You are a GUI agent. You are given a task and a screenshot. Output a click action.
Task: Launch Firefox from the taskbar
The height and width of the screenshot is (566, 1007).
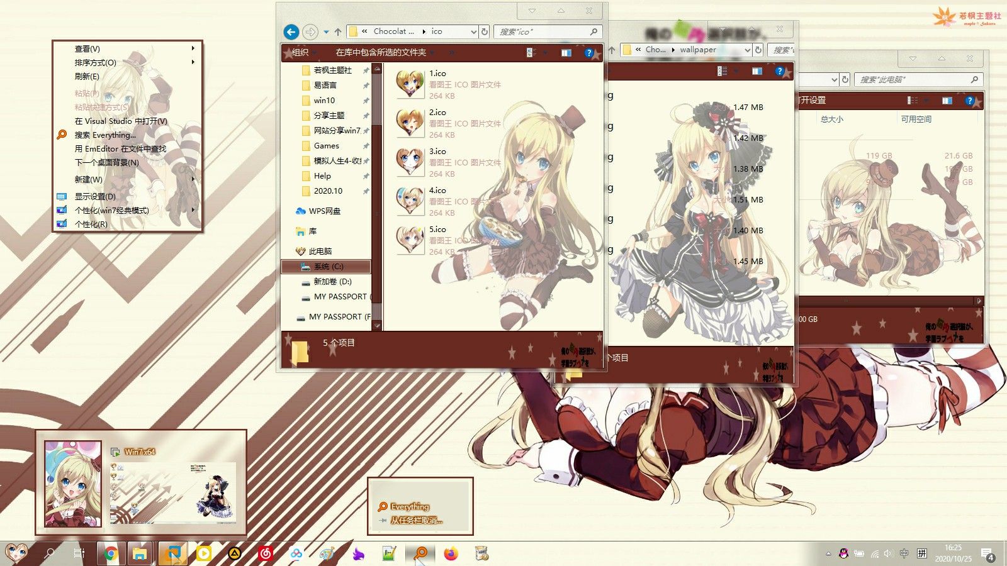pyautogui.click(x=451, y=554)
